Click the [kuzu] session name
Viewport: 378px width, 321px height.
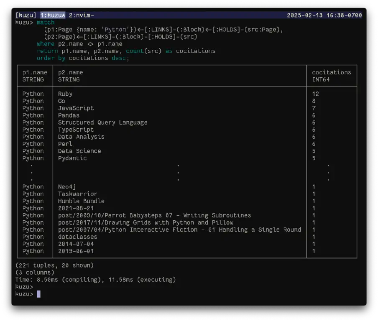coord(26,15)
